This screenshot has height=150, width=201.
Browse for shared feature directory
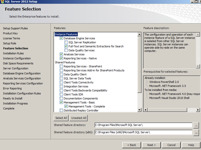[x=196, y=125]
